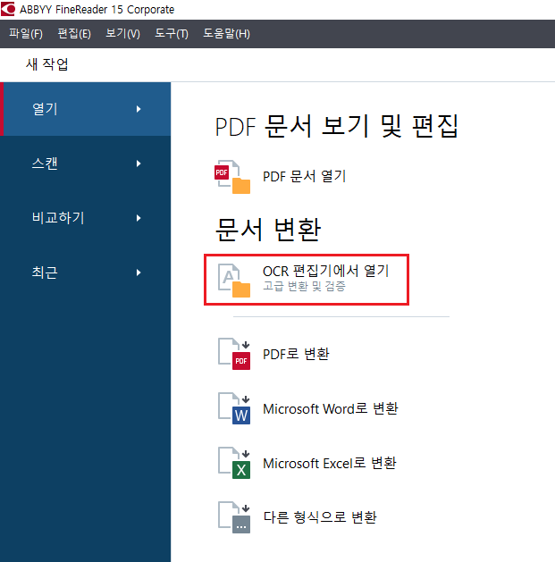This screenshot has width=555, height=562.
Task: Expand the arrow next to 열기
Action: (139, 109)
